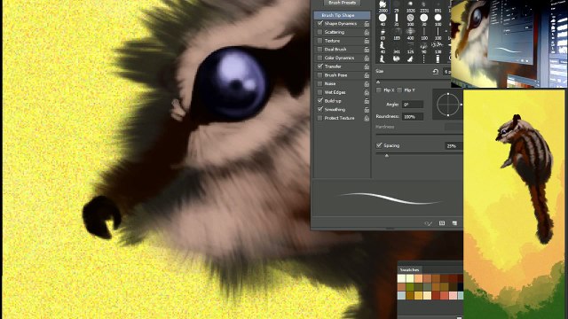The image size is (568, 319).
Task: Open Preset Manager from brush panel footer
Action: (442, 223)
